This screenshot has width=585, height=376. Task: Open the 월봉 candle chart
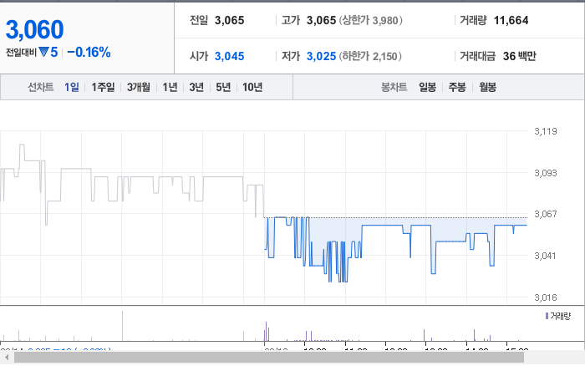(487, 87)
